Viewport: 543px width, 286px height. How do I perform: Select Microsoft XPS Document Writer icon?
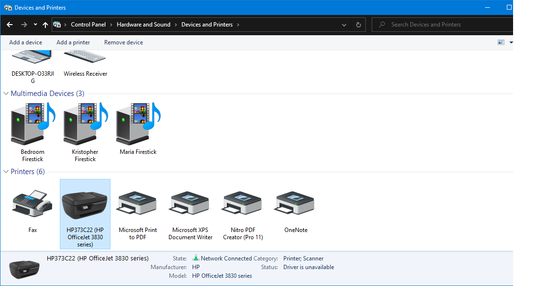click(190, 204)
